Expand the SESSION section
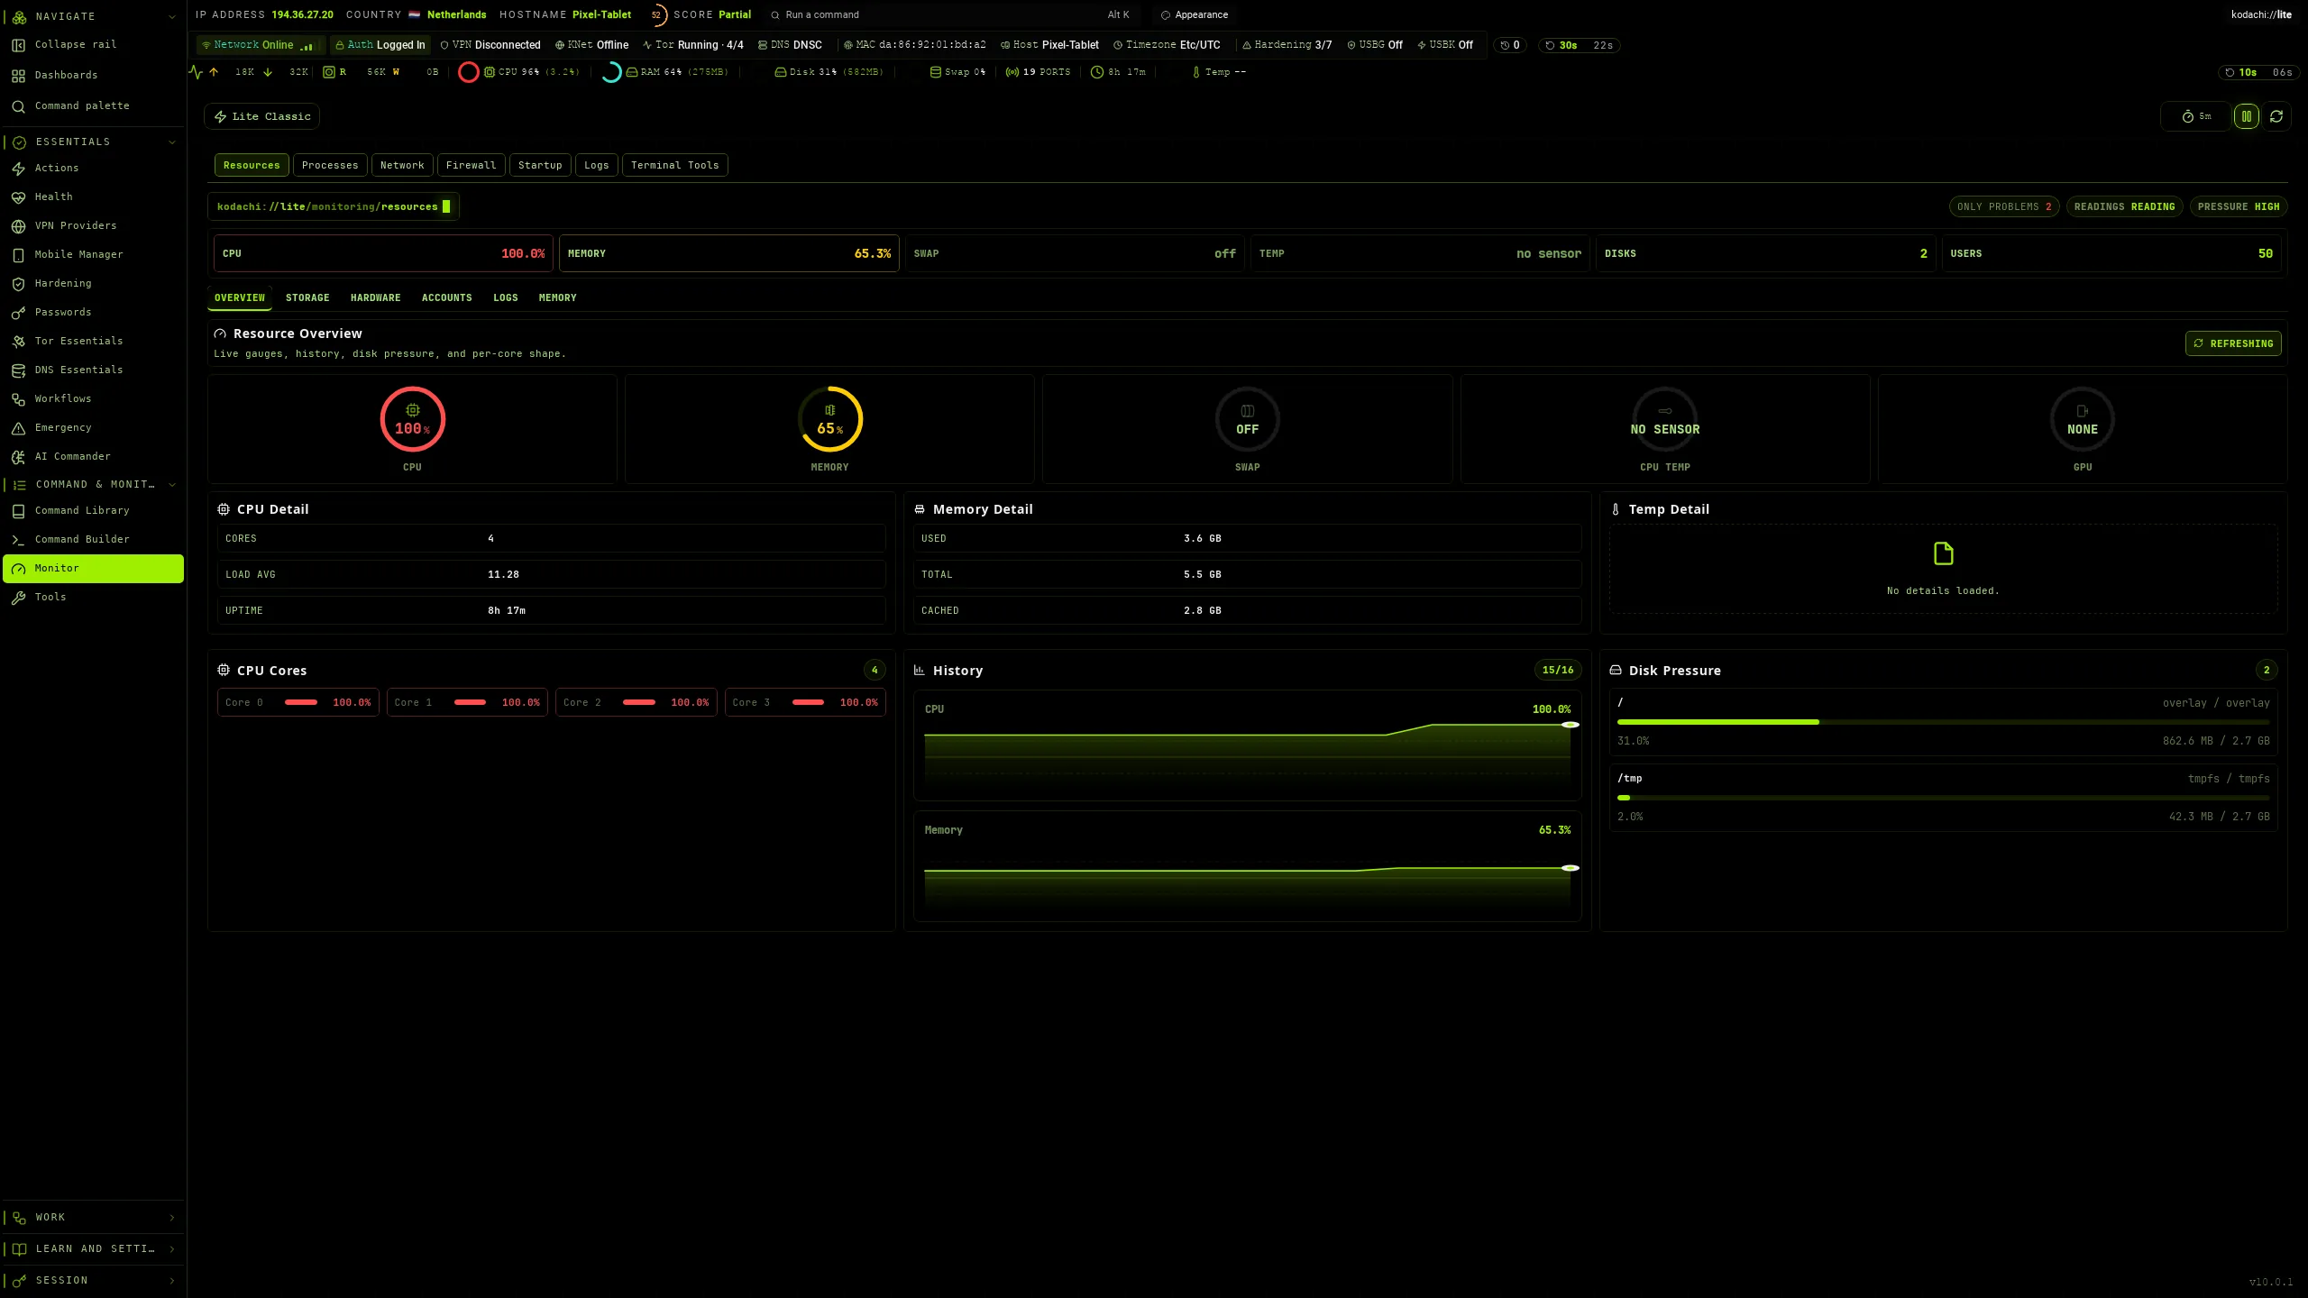This screenshot has width=2308, height=1298. [x=93, y=1281]
